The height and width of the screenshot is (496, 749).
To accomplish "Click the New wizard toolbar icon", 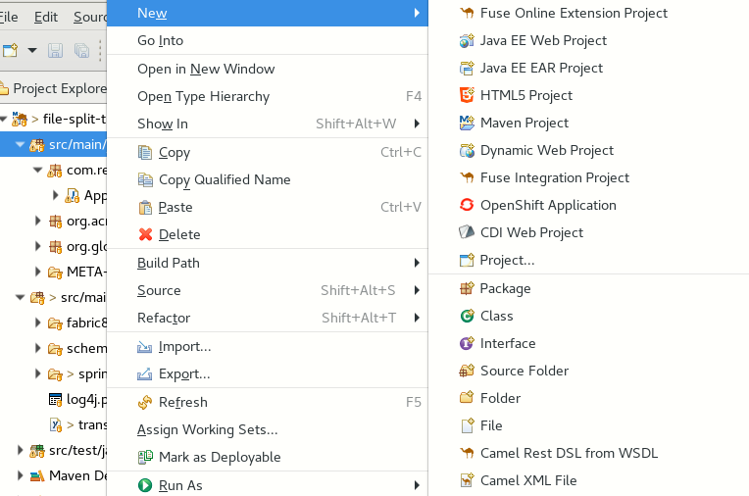I will pos(11,50).
